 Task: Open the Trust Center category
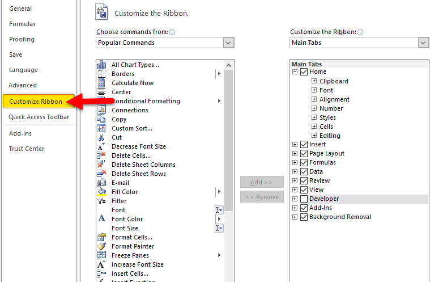26,149
